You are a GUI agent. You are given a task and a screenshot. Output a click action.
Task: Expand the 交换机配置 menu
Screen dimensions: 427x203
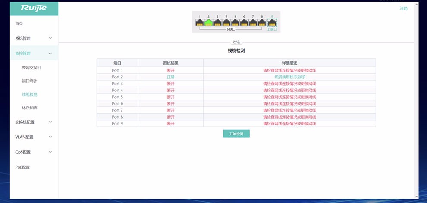coord(34,122)
